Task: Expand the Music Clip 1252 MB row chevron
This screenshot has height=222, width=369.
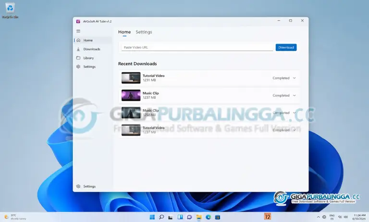Action: [294, 113]
